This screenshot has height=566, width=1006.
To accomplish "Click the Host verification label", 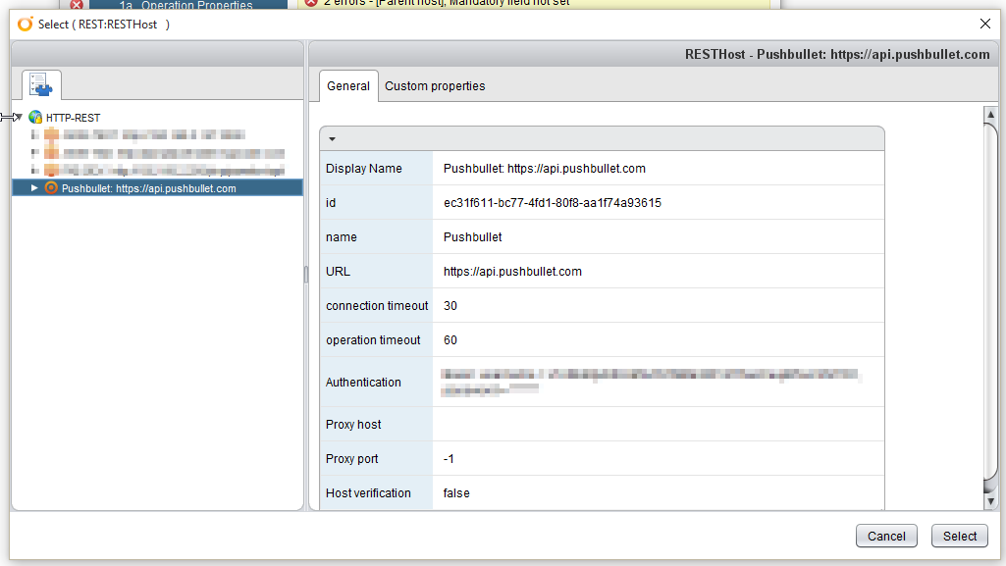I will tap(368, 493).
